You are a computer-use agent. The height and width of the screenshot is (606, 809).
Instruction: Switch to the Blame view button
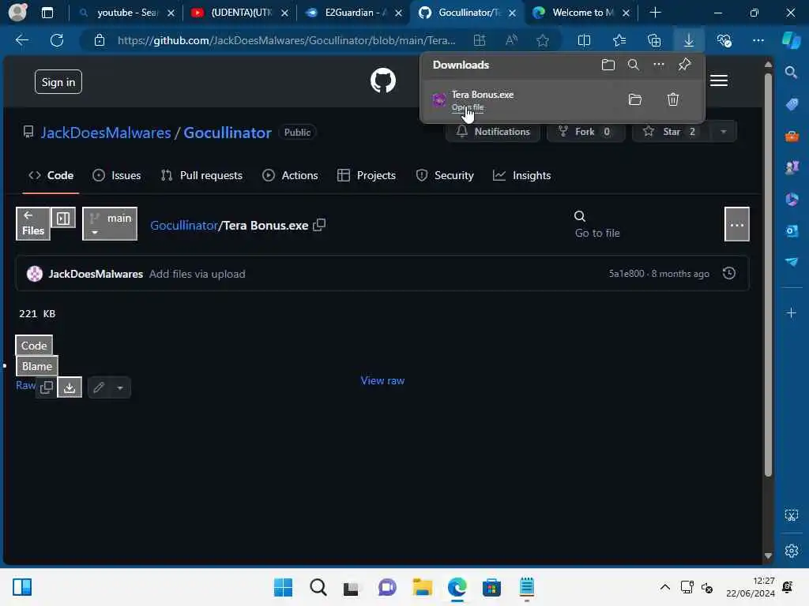click(37, 366)
